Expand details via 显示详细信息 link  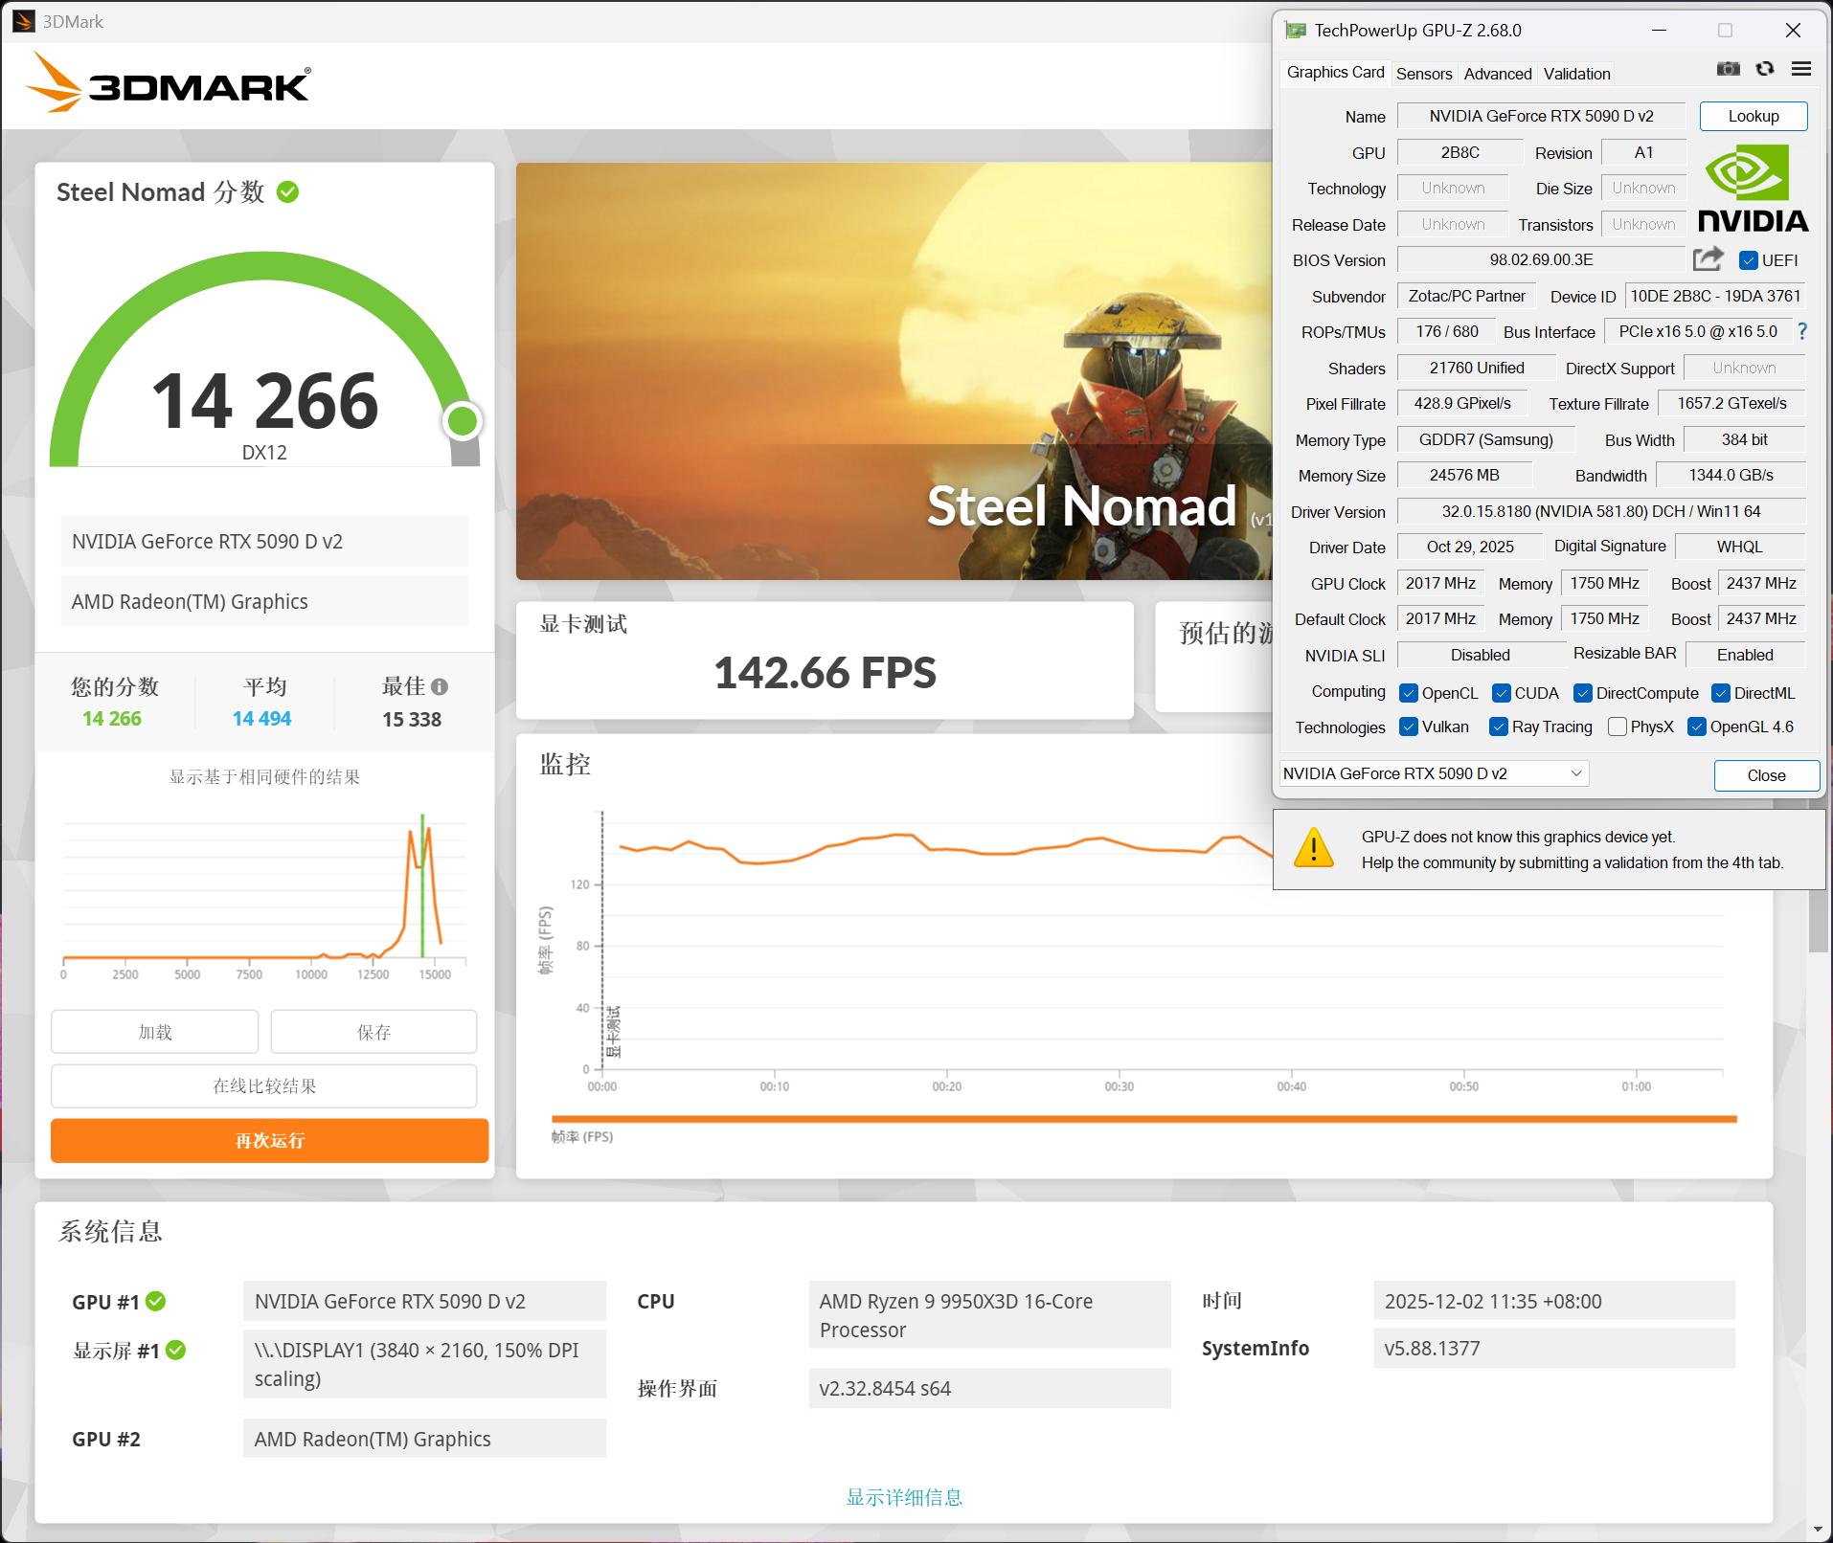(904, 1497)
